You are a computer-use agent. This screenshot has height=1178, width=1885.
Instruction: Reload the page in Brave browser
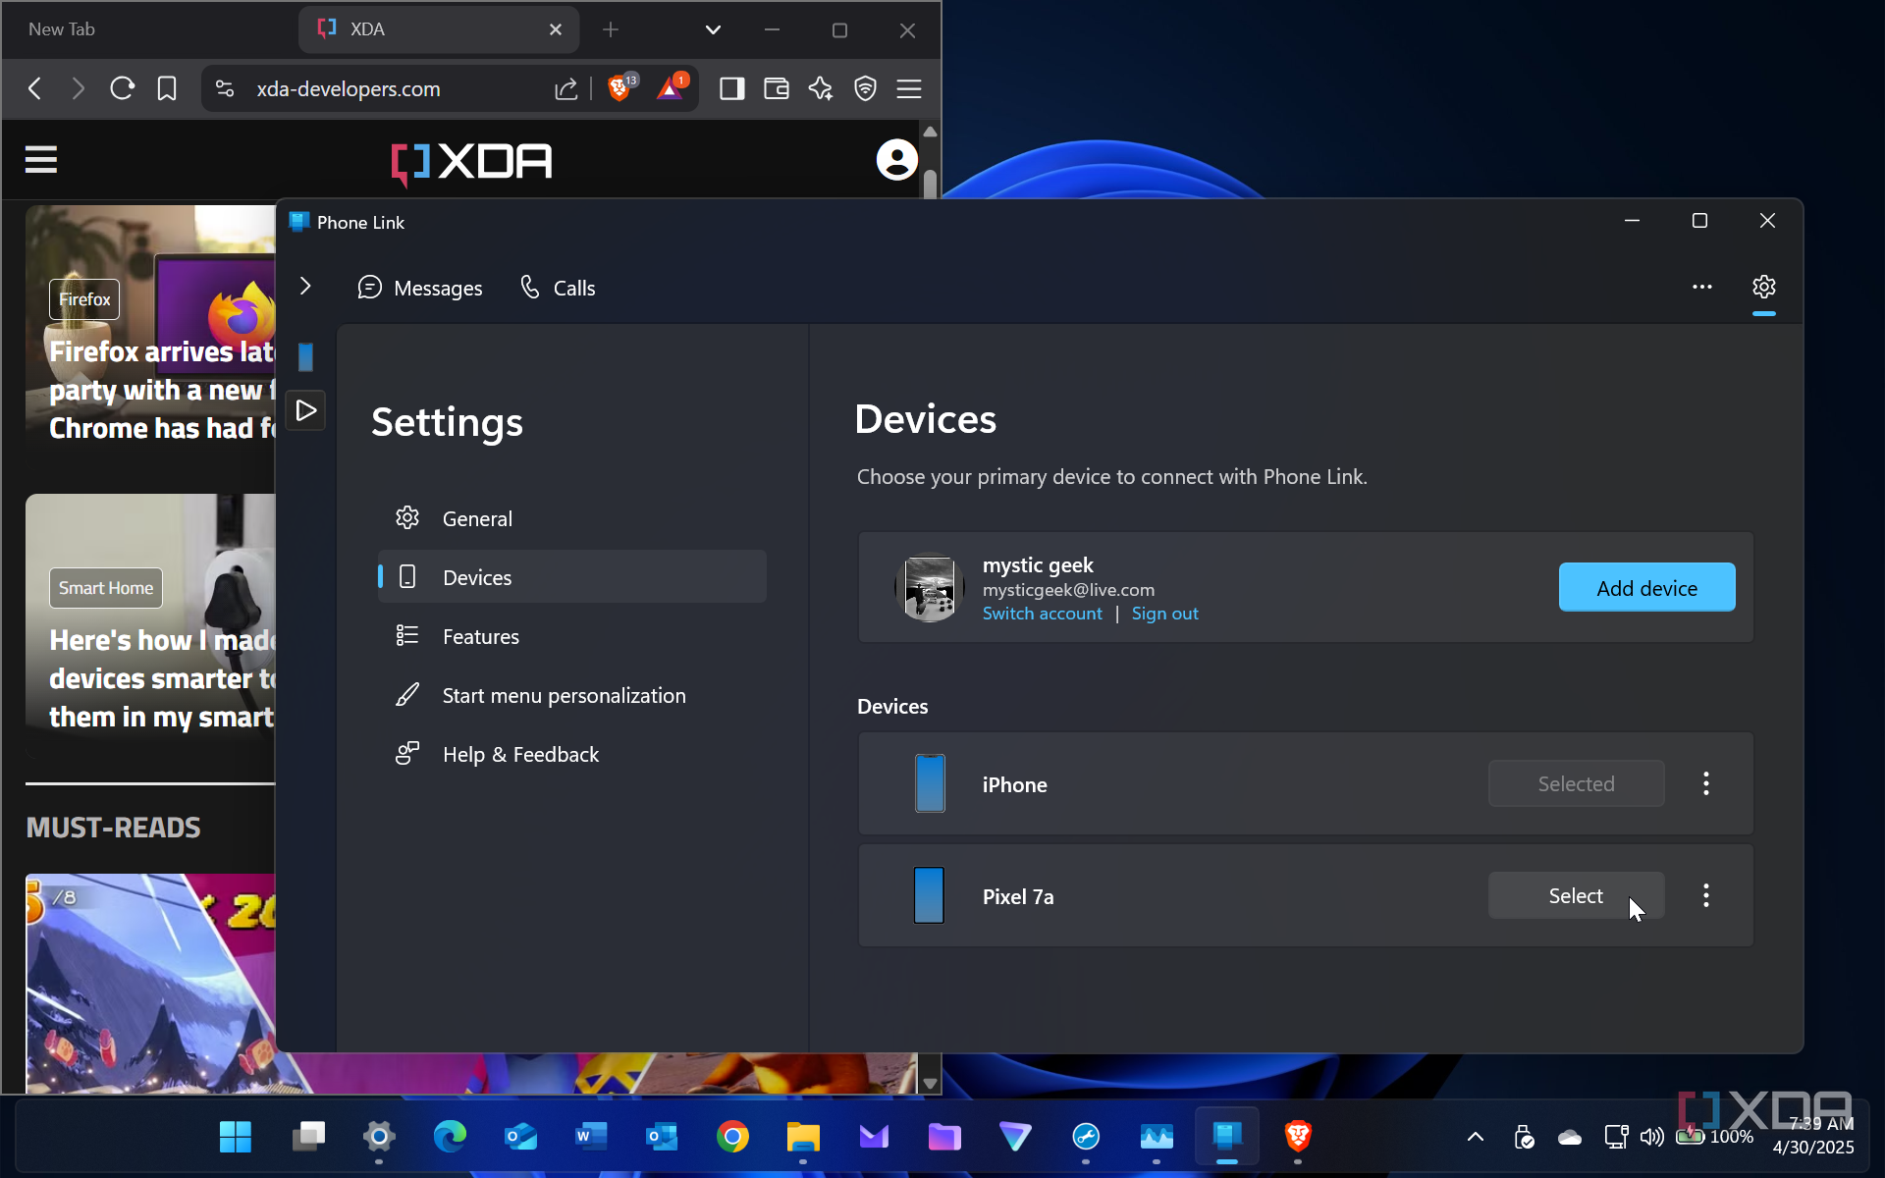coord(122,88)
